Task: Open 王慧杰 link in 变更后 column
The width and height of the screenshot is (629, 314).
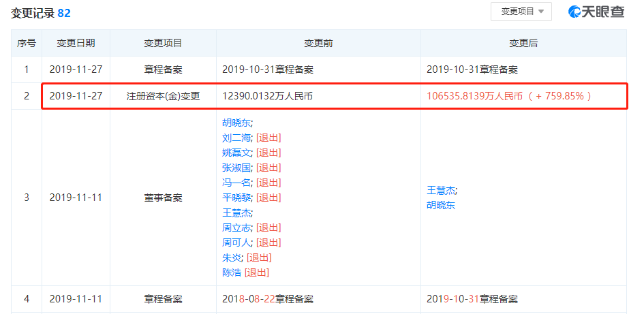Action: click(x=441, y=190)
